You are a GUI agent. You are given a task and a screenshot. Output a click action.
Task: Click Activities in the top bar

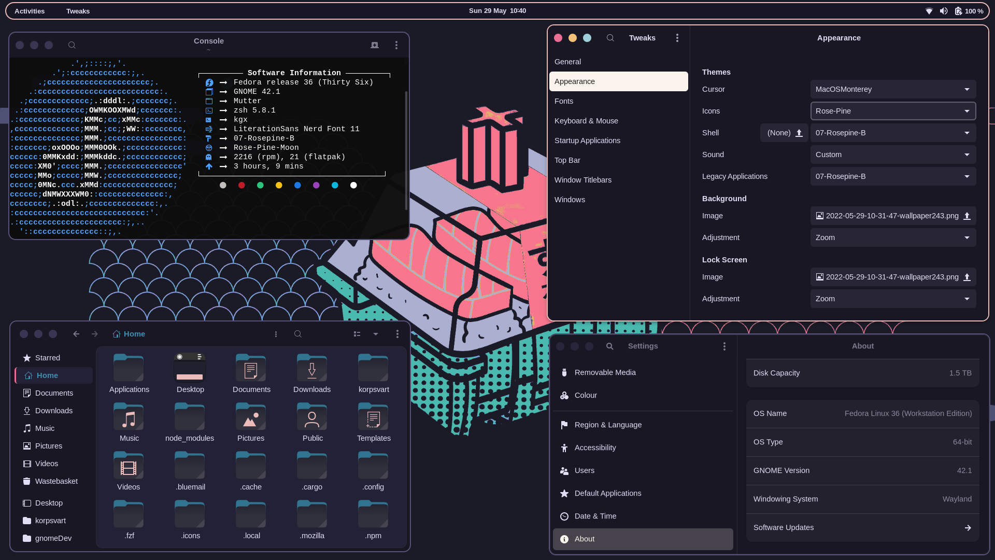30,11
